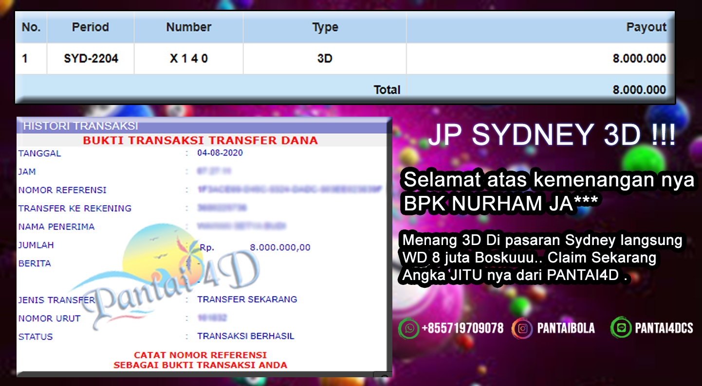The height and width of the screenshot is (386, 702).
Task: Click the Instagram icon next to PANTAIBOLA
Action: click(x=522, y=329)
